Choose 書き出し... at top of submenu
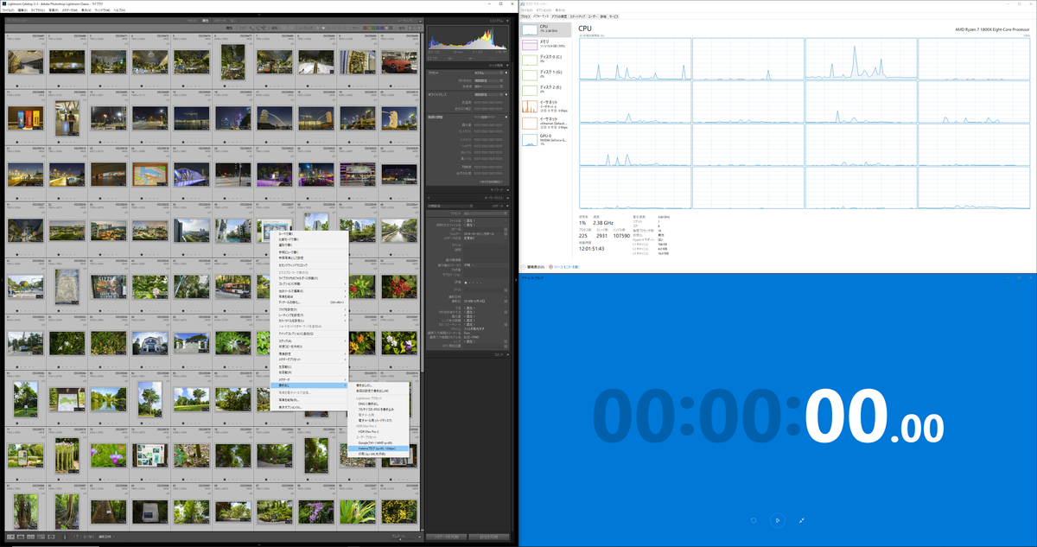This screenshot has height=547, width=1037. coord(379,385)
